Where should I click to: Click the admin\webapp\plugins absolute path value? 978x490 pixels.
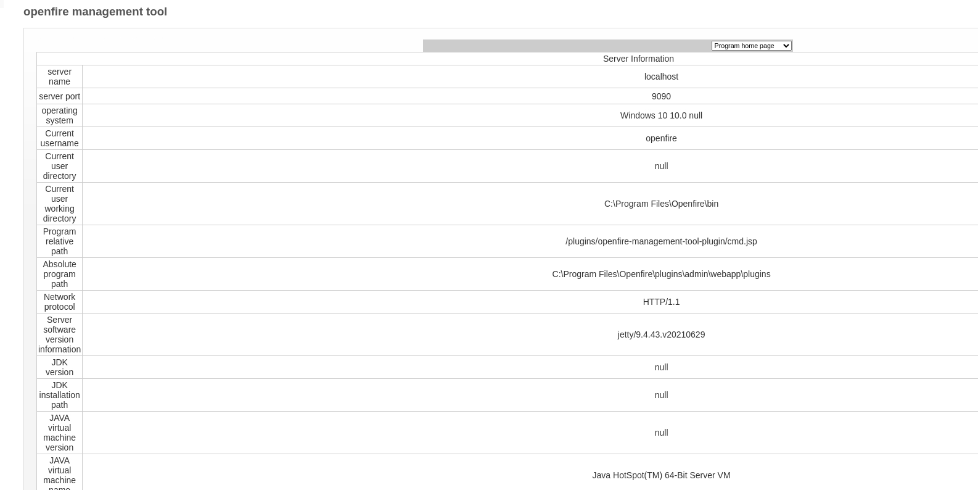[x=661, y=274]
